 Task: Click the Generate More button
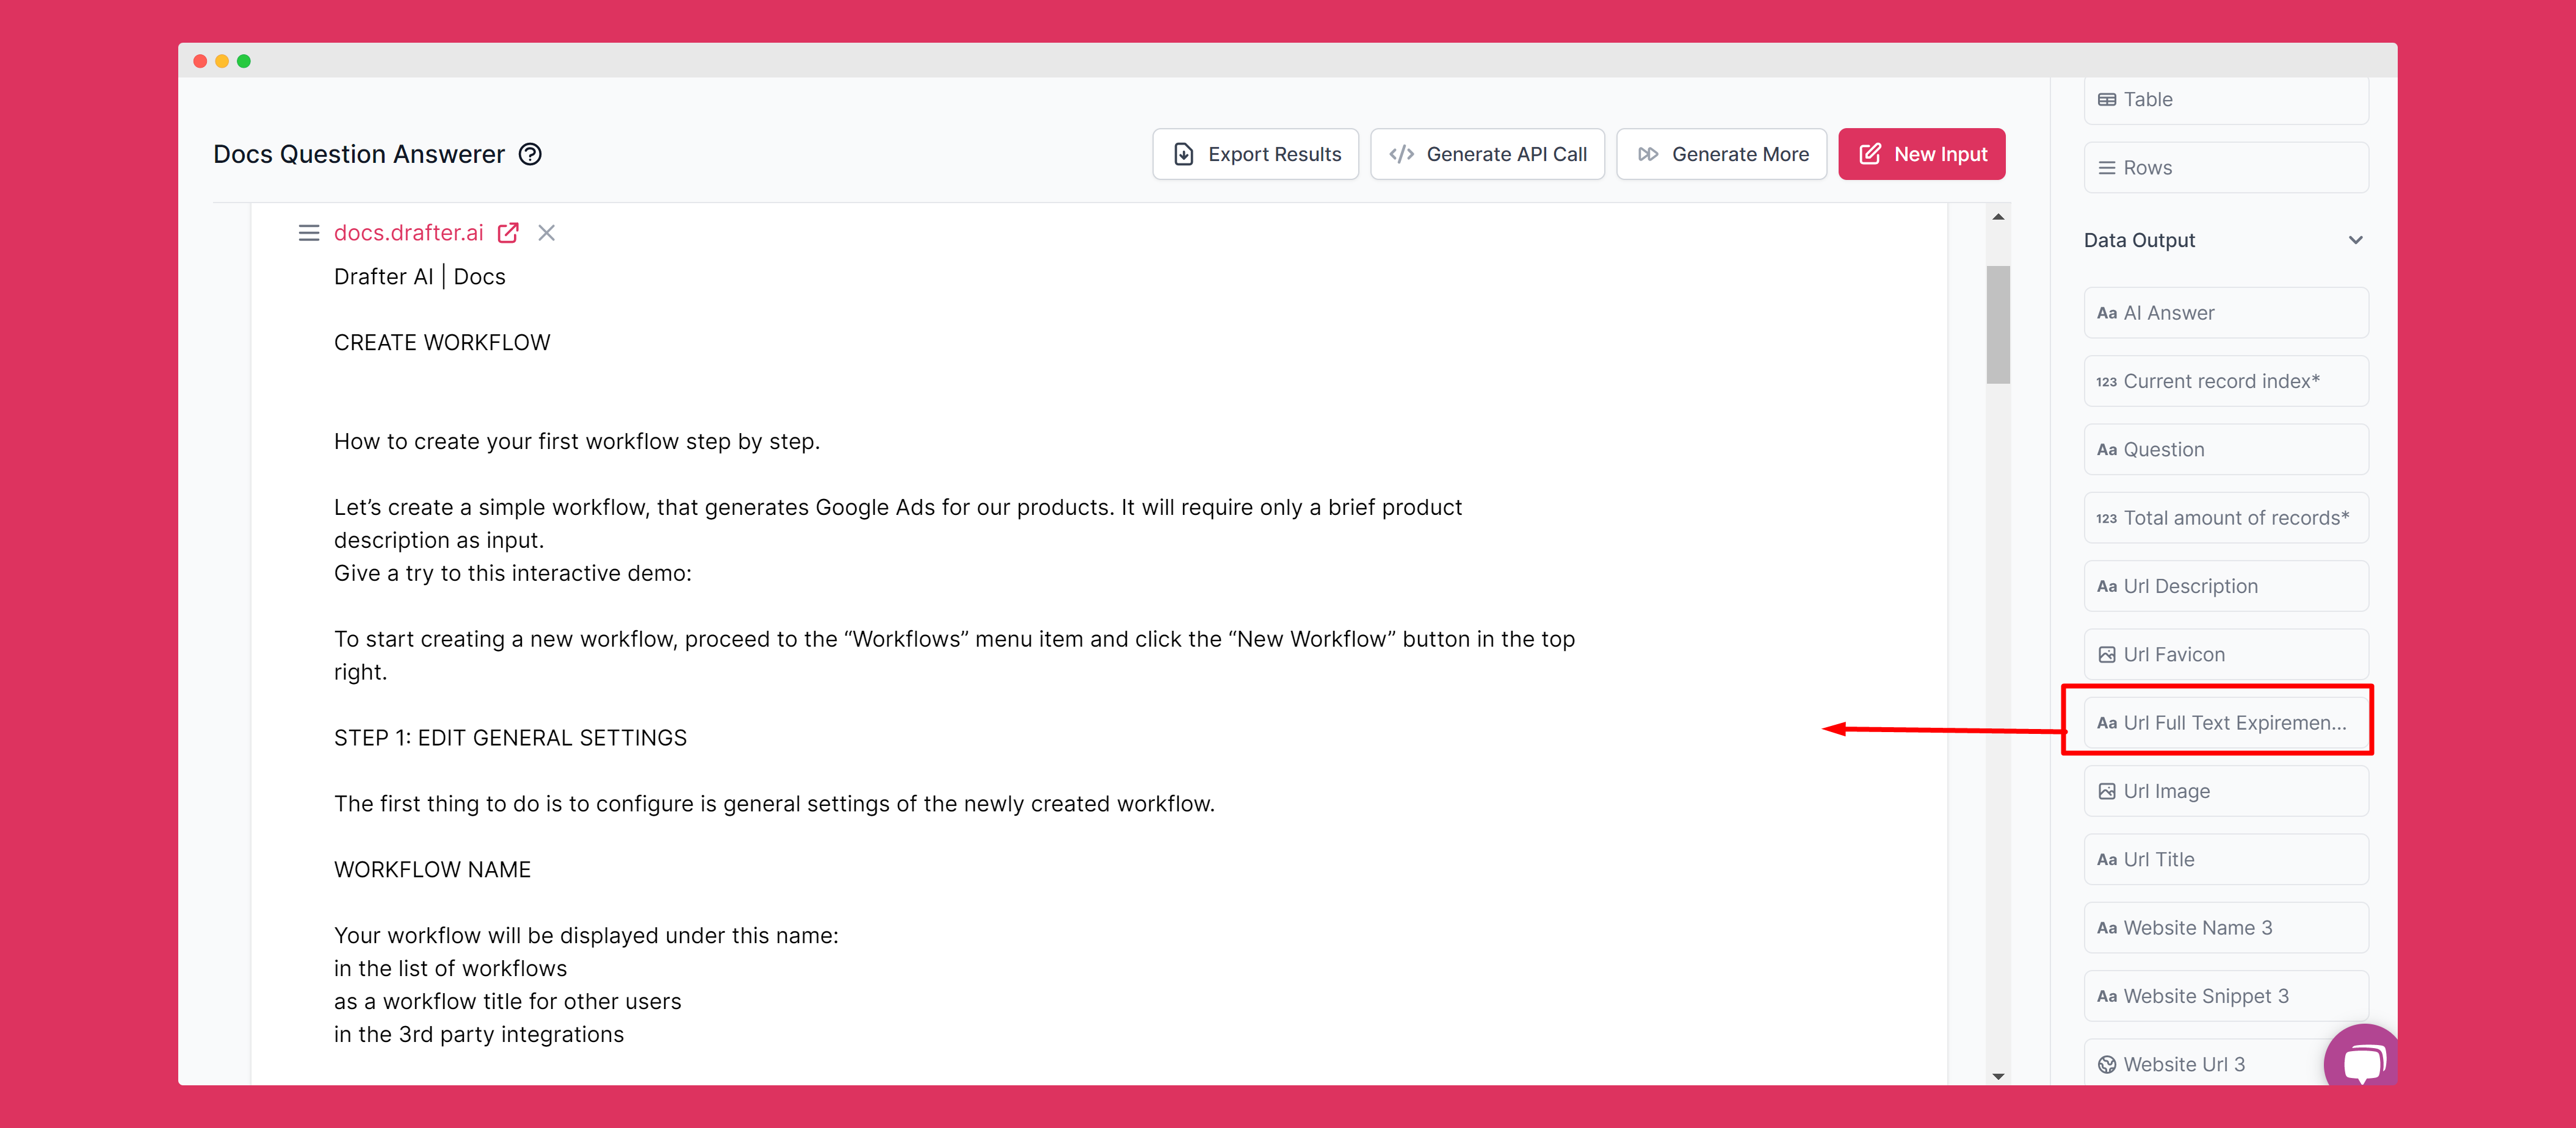pos(1721,154)
